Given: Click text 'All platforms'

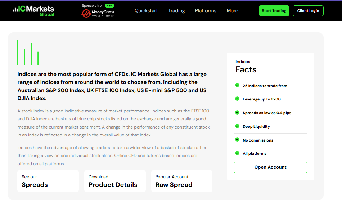Looking at the screenshot, I should click(255, 153).
